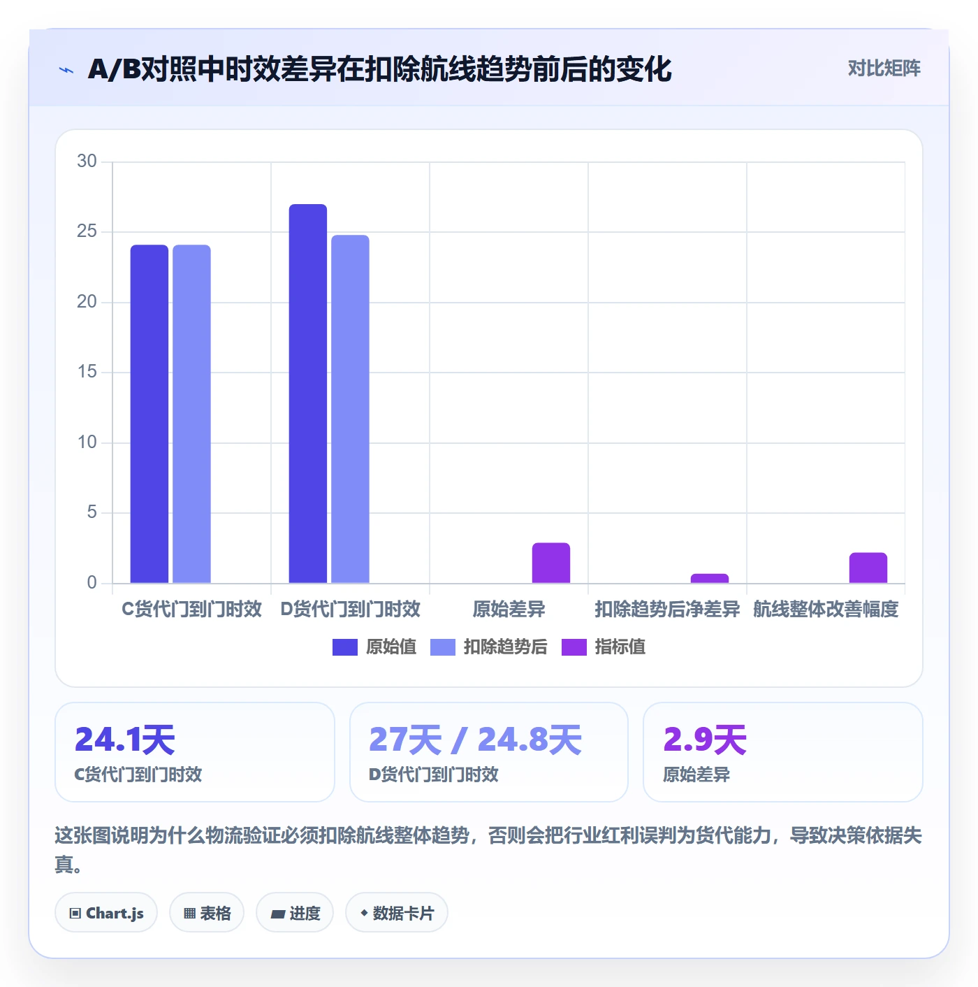Toggle the 原始值 legend swatch
The image size is (978, 987).
click(345, 647)
